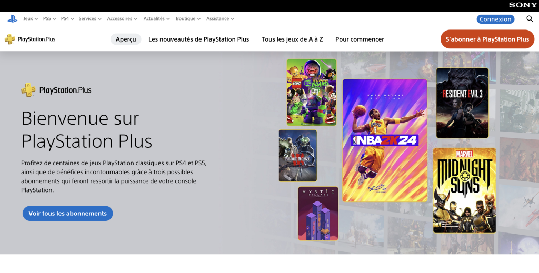This screenshot has height=273, width=539.
Task: Expand the Services dropdown menu
Action: tap(90, 19)
